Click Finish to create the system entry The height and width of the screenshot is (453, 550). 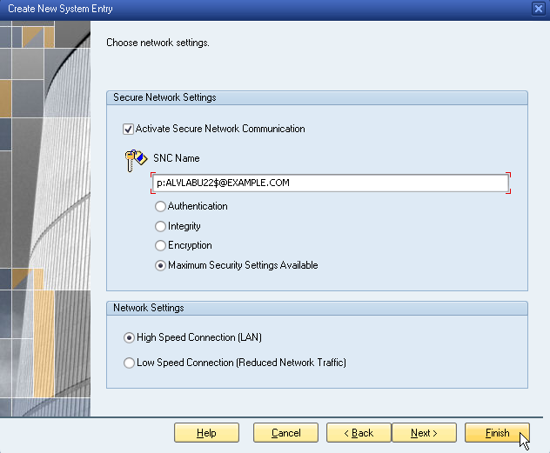point(497,433)
